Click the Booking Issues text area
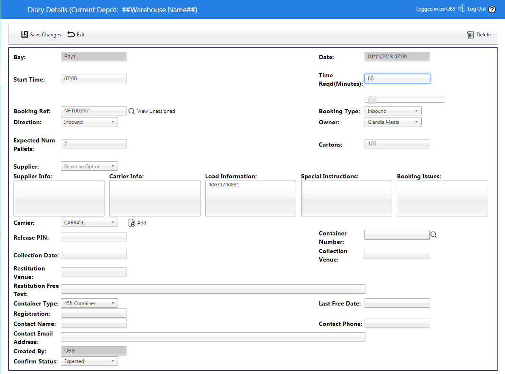Viewport: 505px width, 374px height. coord(442,198)
